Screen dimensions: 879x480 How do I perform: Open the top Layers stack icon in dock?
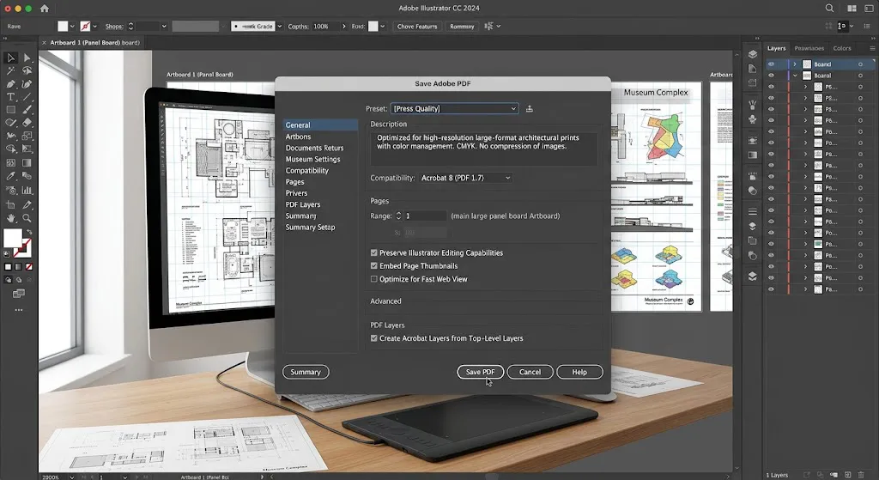[x=752, y=54]
